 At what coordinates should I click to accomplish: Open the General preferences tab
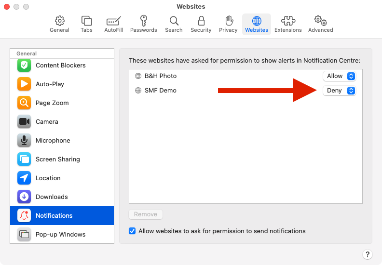[59, 24]
